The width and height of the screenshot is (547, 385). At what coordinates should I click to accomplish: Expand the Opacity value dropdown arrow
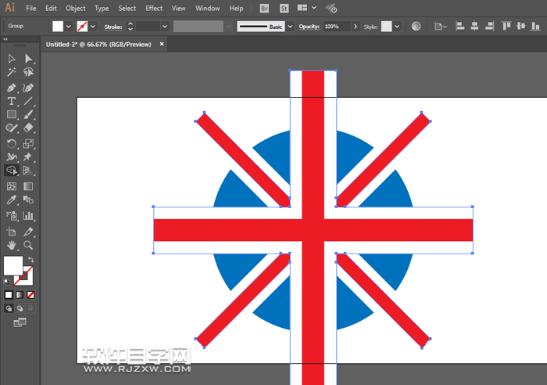pos(356,26)
